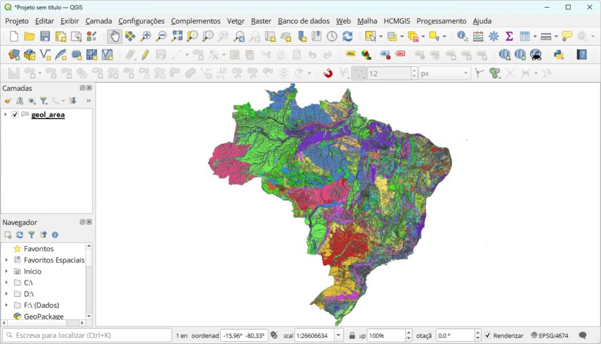Viewport: 601px width, 344px height.
Task: Activate the Zoom In tool
Action: click(x=146, y=36)
